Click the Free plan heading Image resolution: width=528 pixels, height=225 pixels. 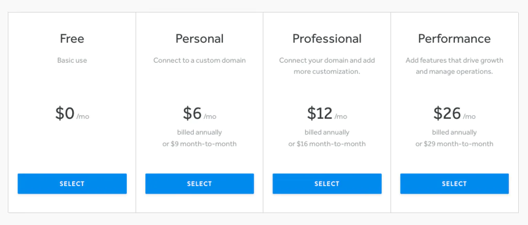click(72, 39)
